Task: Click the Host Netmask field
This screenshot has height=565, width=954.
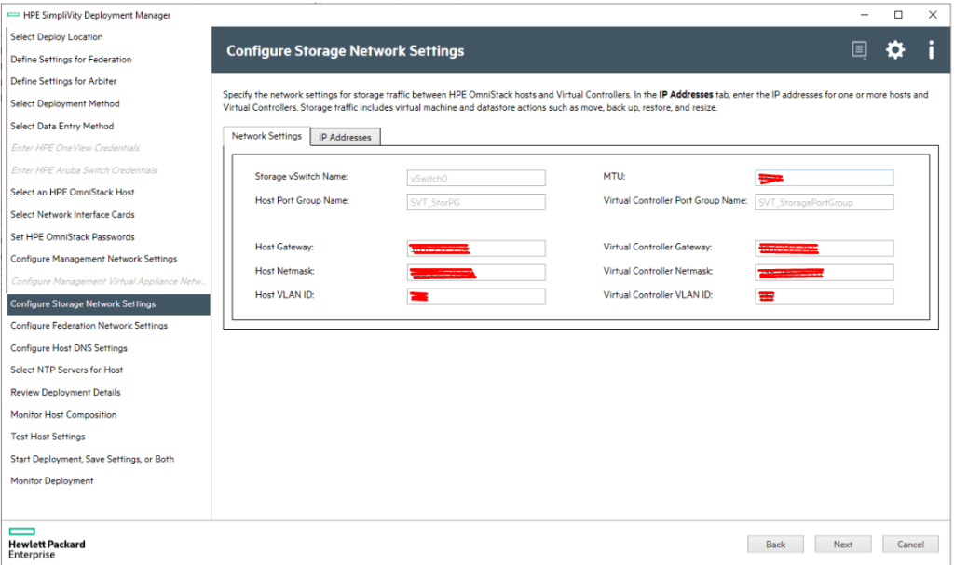Action: [x=476, y=273]
